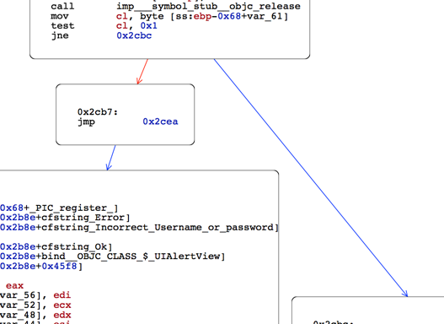This screenshot has width=444, height=324.
Task: Select the test cl, 0x1 instruction
Action: click(x=104, y=26)
